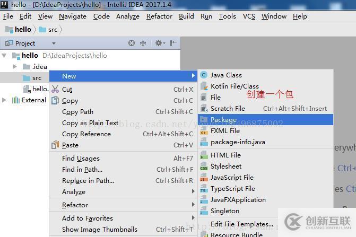356x237 pixels.
Task: Click the JavaFXApplication icon
Action: pos(204,200)
